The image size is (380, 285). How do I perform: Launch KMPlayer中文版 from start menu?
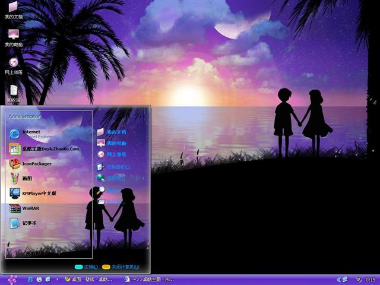pyautogui.click(x=33, y=193)
